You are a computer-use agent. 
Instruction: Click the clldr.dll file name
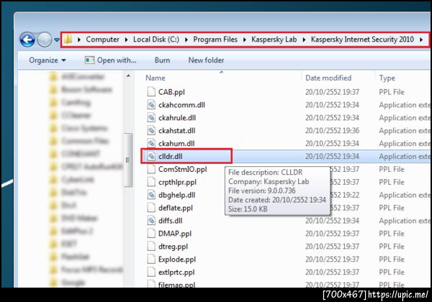click(170, 156)
